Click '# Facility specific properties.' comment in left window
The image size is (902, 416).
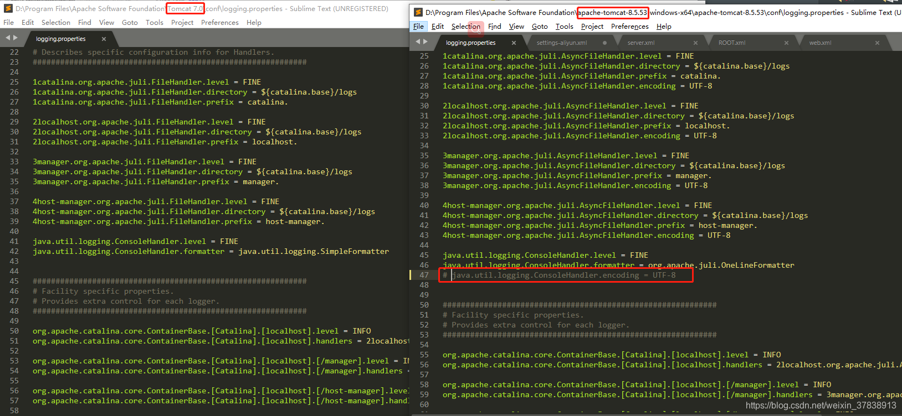coord(103,291)
